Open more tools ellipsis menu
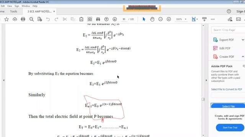The width and height of the screenshot is (245, 137). [213, 19]
